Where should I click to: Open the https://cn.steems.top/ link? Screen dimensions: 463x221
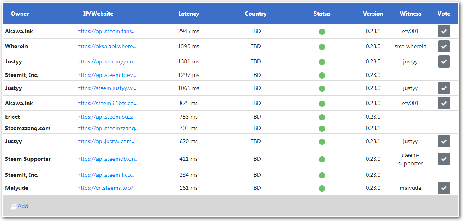point(105,188)
